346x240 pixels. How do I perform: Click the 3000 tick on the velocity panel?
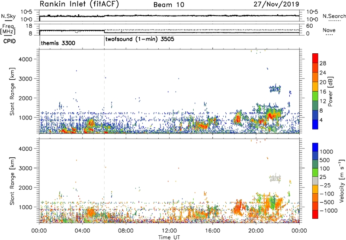(25, 168)
